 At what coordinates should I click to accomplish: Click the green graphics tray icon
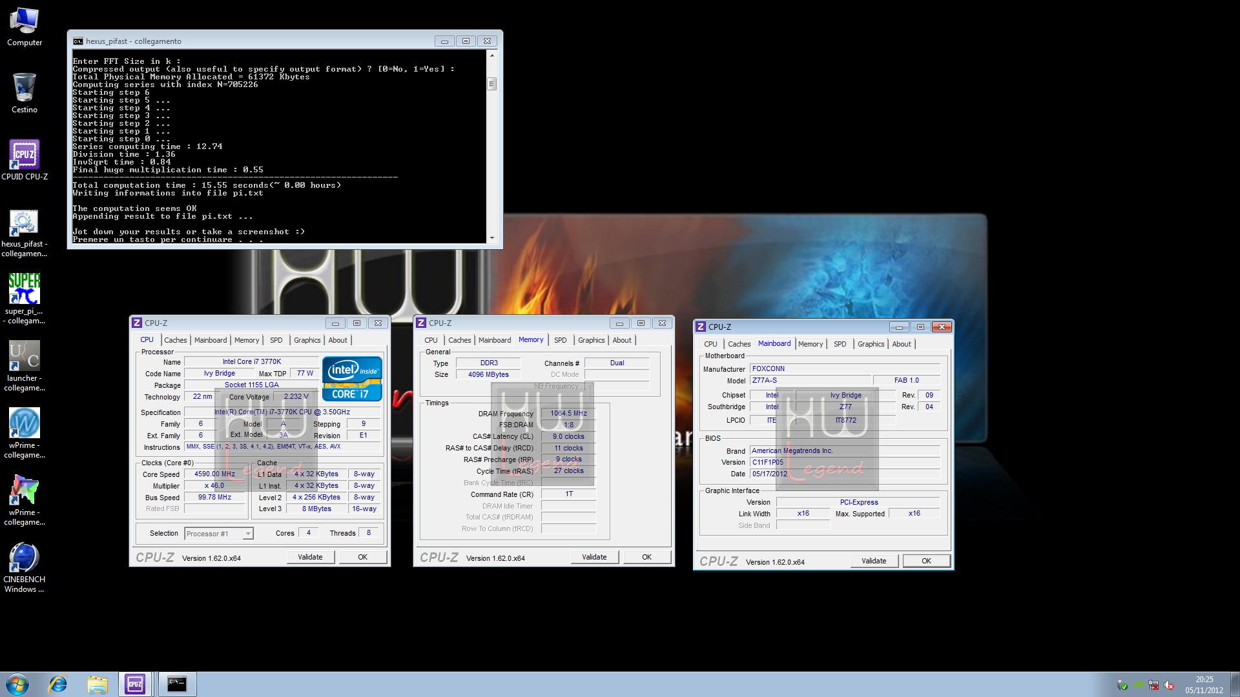[1138, 684]
